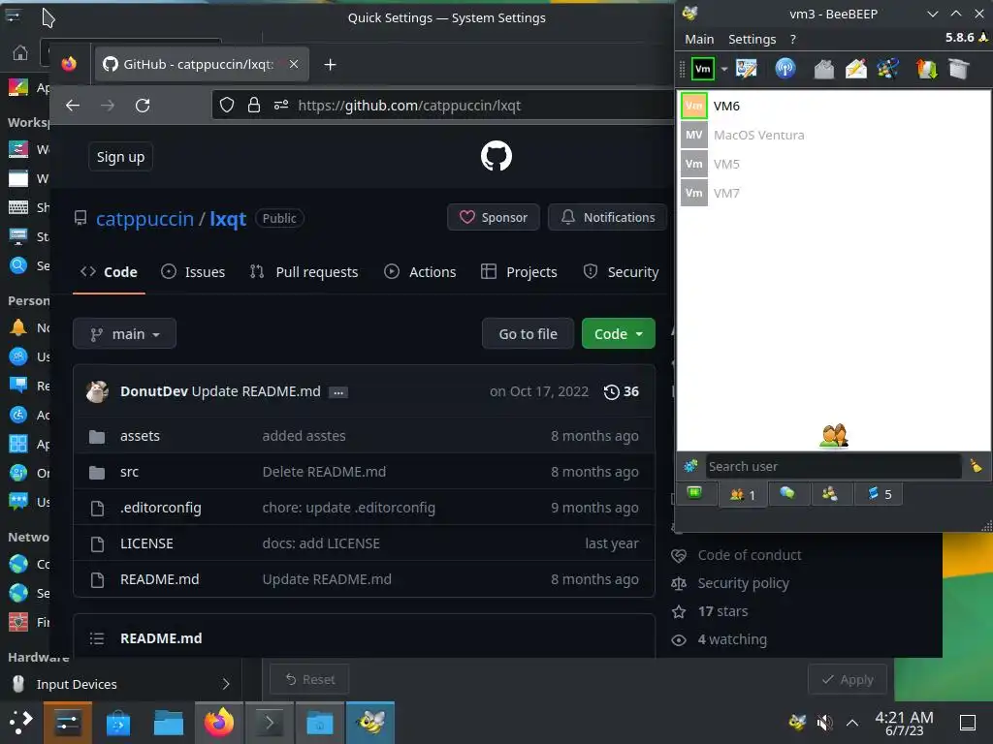Click the gray box icon in BeeBEEP toolbar
Screen dimensions: 993x744
tap(959, 69)
